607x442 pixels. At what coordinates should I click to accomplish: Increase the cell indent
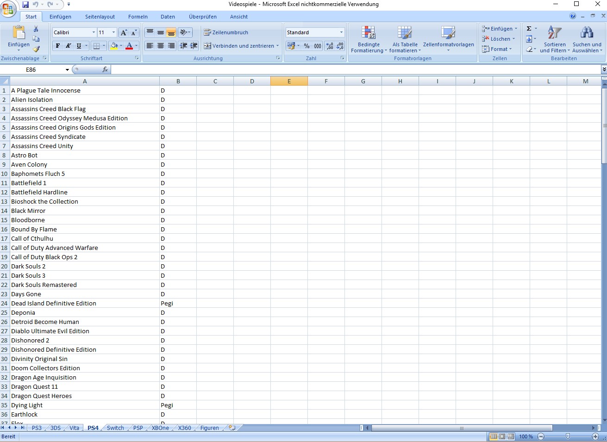pos(194,46)
